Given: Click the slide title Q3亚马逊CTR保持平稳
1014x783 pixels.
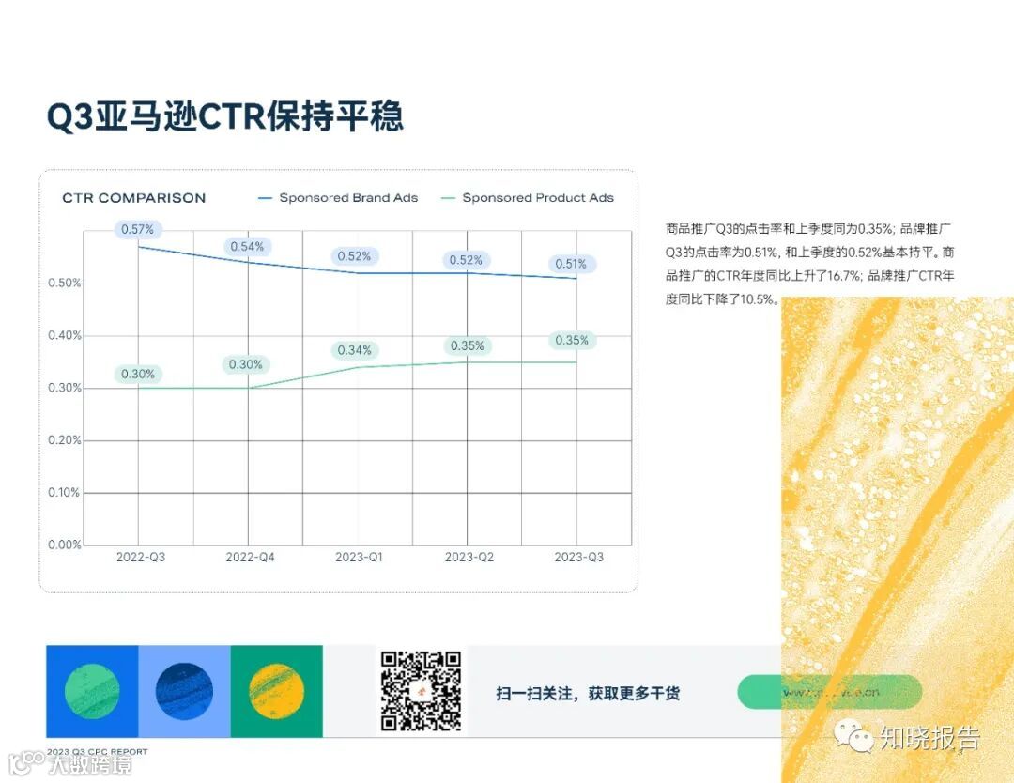Looking at the screenshot, I should 225,116.
